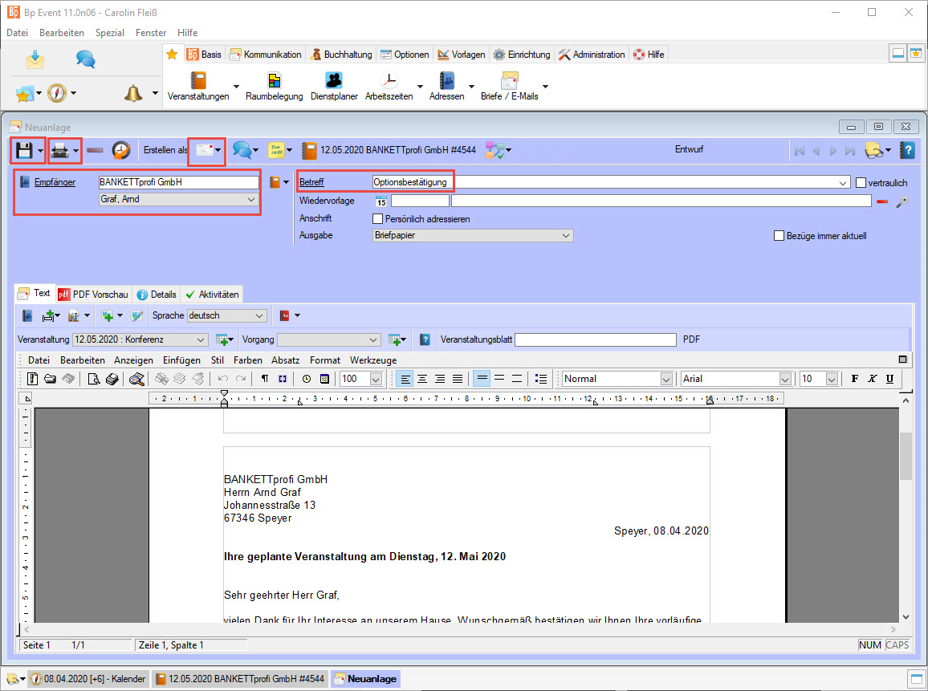This screenshot has height=691, width=928.
Task: Toggle Bezüge immer aktuell checkbox
Action: [x=779, y=236]
